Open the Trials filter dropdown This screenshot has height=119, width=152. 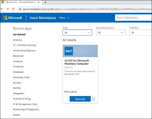(x=77, y=33)
